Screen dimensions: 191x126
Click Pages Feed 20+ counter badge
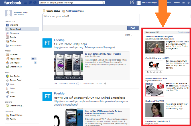tap(34, 59)
